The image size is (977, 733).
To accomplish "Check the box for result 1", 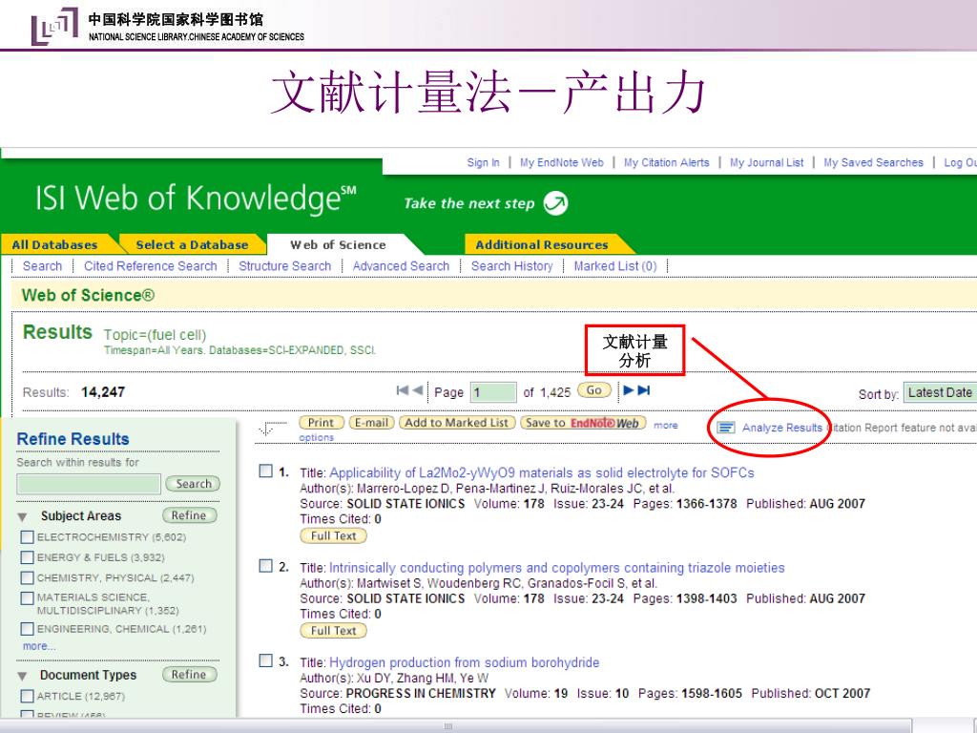I will tap(266, 471).
